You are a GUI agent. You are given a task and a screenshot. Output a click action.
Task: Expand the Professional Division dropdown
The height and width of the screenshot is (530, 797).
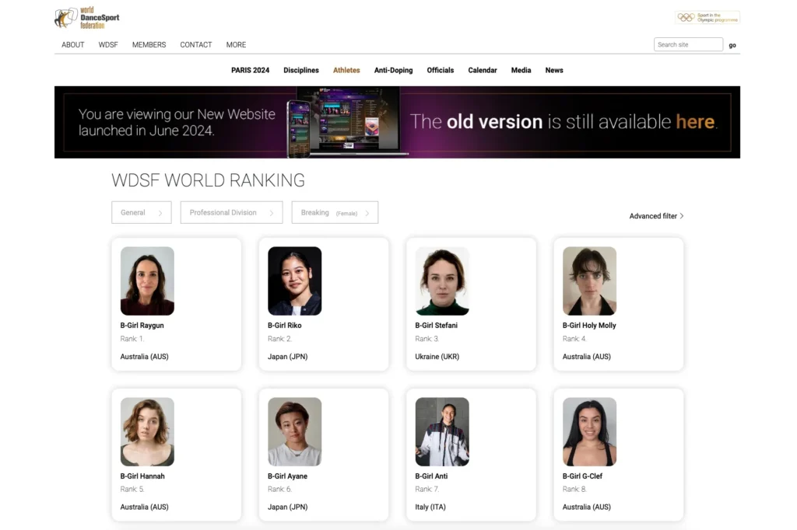click(231, 212)
